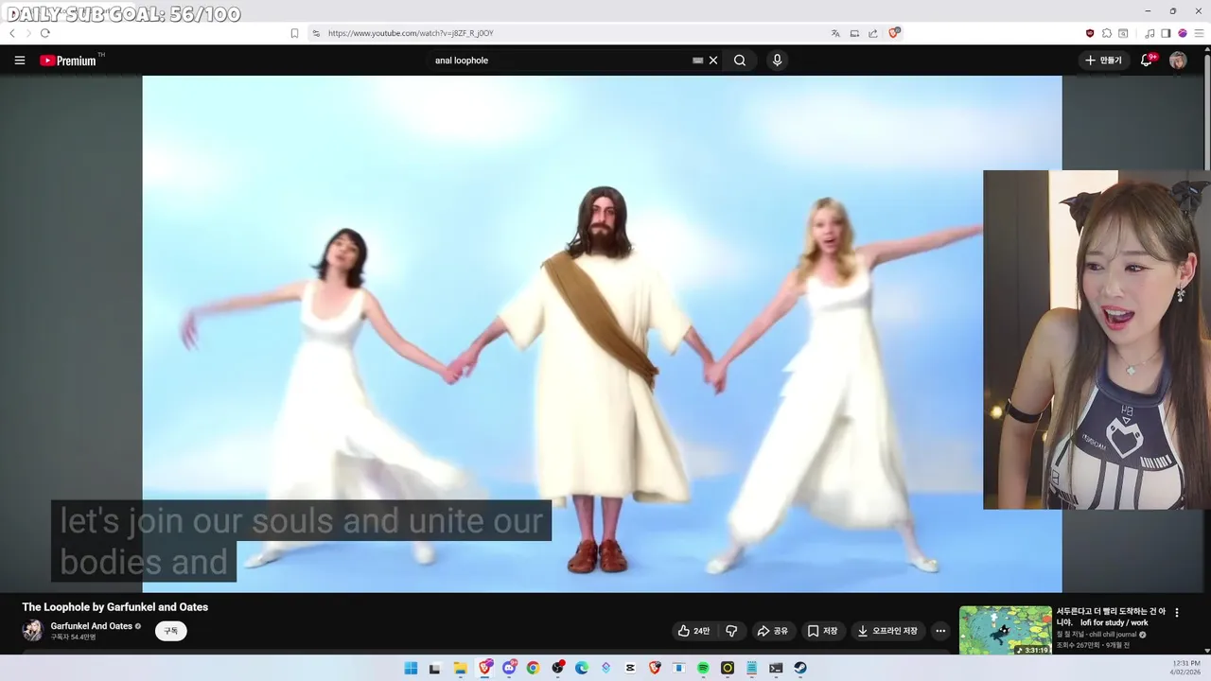Start voice search with the microphone

coord(777,61)
